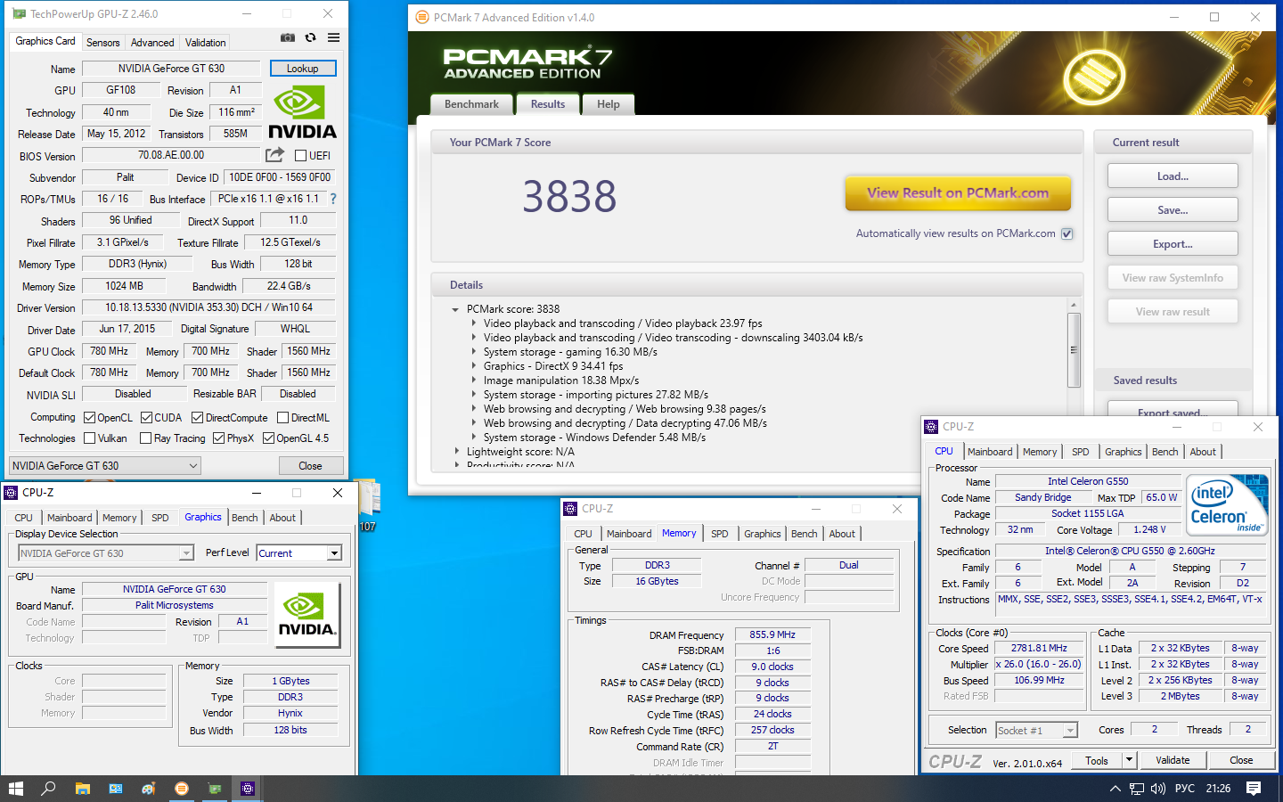Click the 21:26 clock in the taskbar
1283x802 pixels.
click(x=1218, y=789)
